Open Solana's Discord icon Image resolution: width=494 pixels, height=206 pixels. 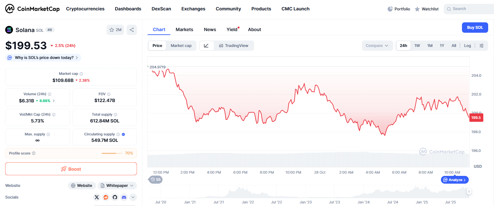click(x=124, y=197)
